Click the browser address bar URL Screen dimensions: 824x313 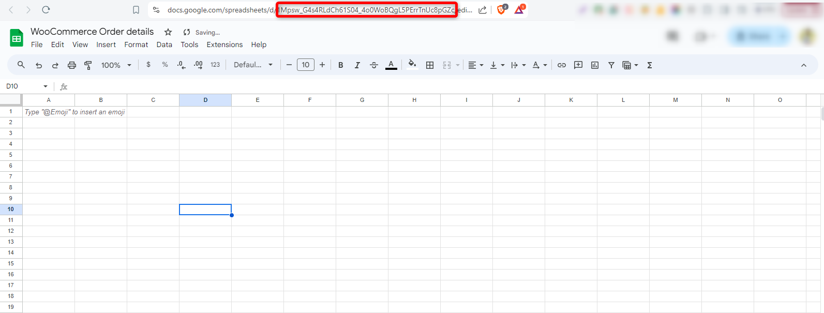(x=320, y=10)
